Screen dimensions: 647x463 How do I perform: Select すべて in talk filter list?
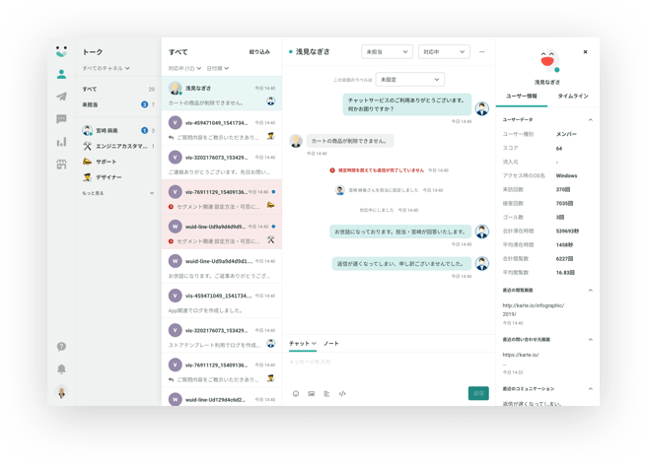tap(118, 89)
